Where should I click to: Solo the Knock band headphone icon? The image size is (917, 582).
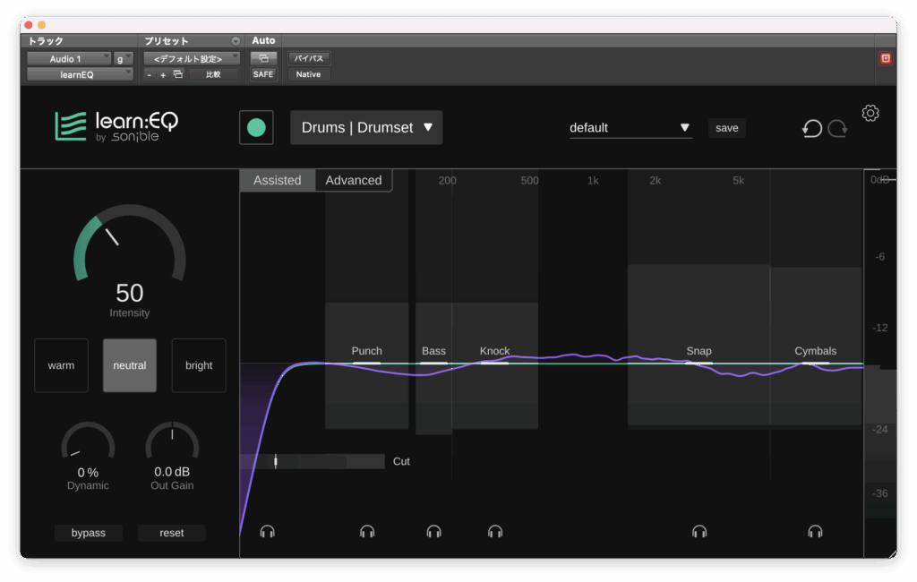[495, 532]
